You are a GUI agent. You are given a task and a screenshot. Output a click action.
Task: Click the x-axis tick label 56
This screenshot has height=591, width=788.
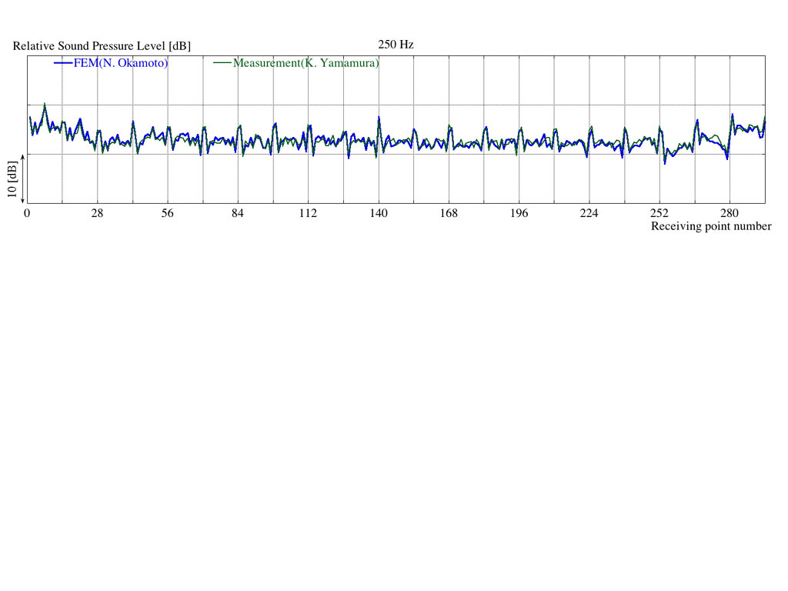pyautogui.click(x=168, y=213)
